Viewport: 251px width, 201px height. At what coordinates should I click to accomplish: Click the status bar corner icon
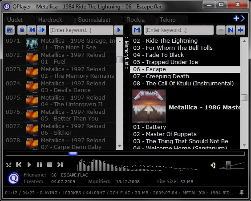[x=242, y=193]
